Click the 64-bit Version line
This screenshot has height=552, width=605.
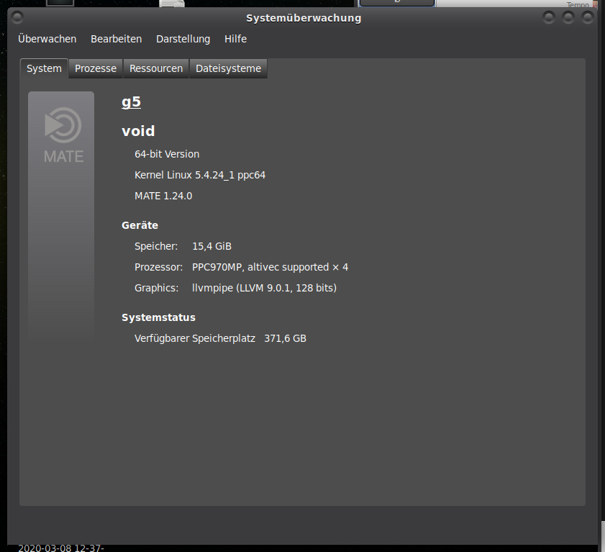tap(167, 154)
